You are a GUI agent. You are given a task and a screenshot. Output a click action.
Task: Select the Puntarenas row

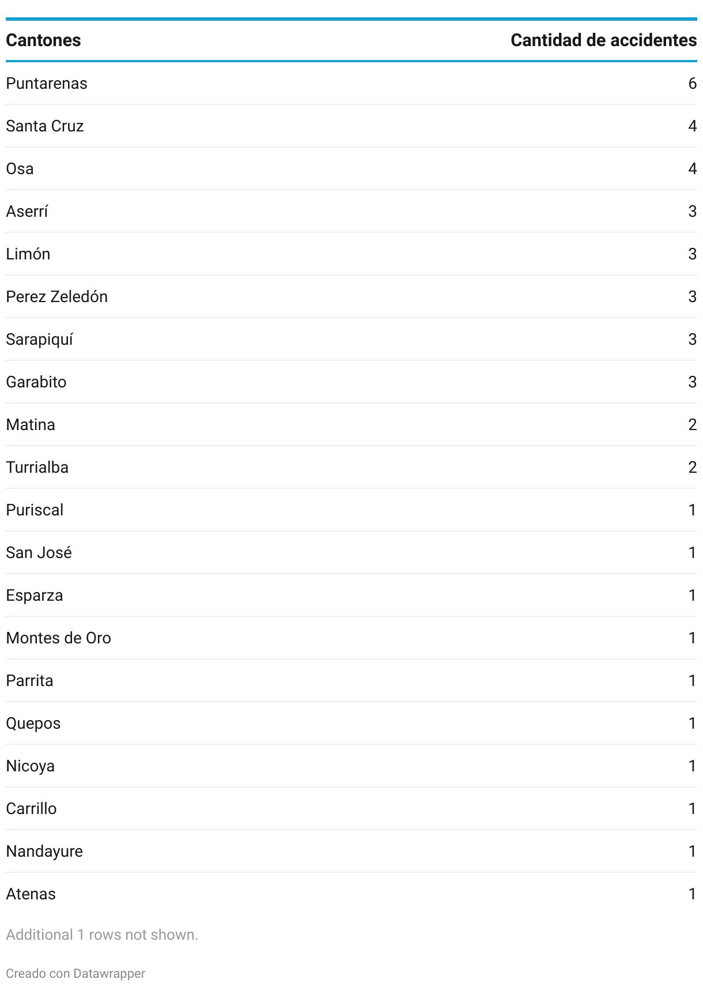click(x=352, y=84)
